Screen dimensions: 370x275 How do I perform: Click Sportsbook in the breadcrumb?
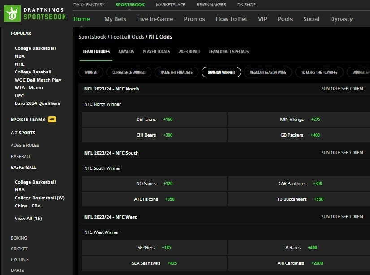tap(92, 37)
